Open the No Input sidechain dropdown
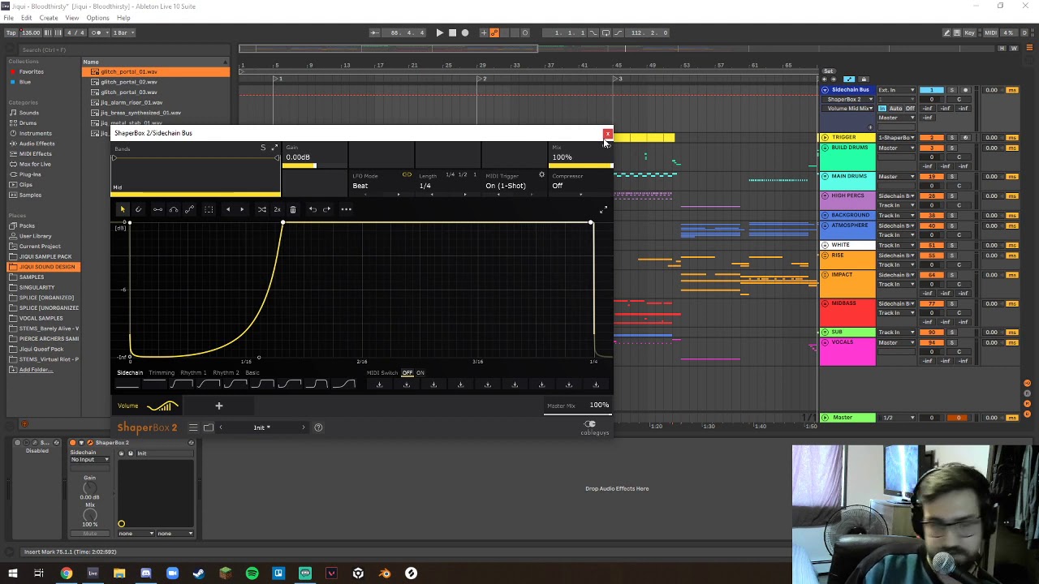Screen dimensions: 1039x584 [89, 460]
